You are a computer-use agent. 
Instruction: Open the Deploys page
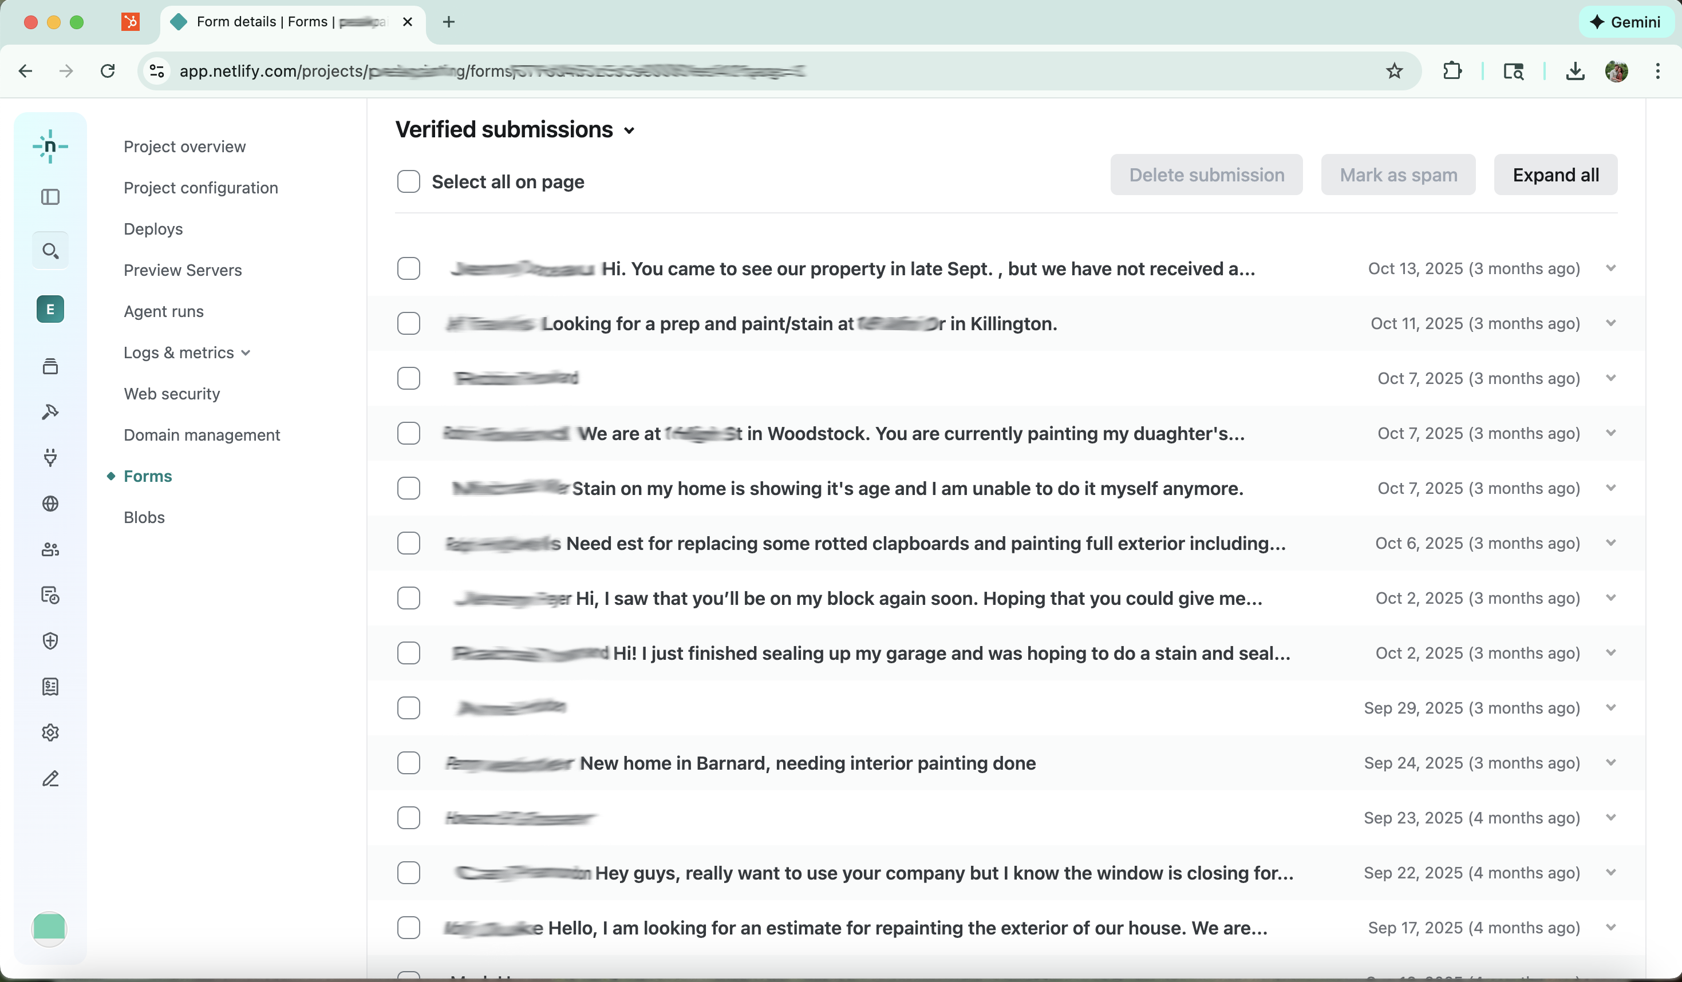(153, 229)
